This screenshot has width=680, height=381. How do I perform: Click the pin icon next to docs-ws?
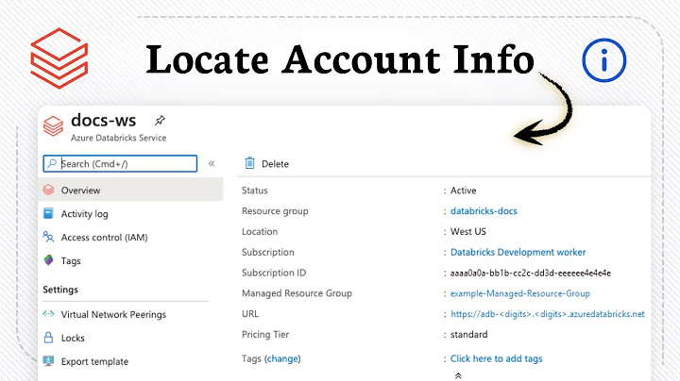160,121
